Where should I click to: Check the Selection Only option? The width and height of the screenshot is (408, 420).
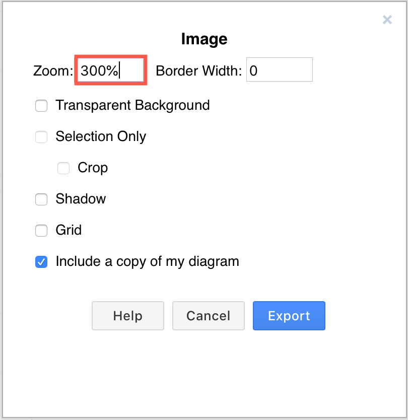41,136
